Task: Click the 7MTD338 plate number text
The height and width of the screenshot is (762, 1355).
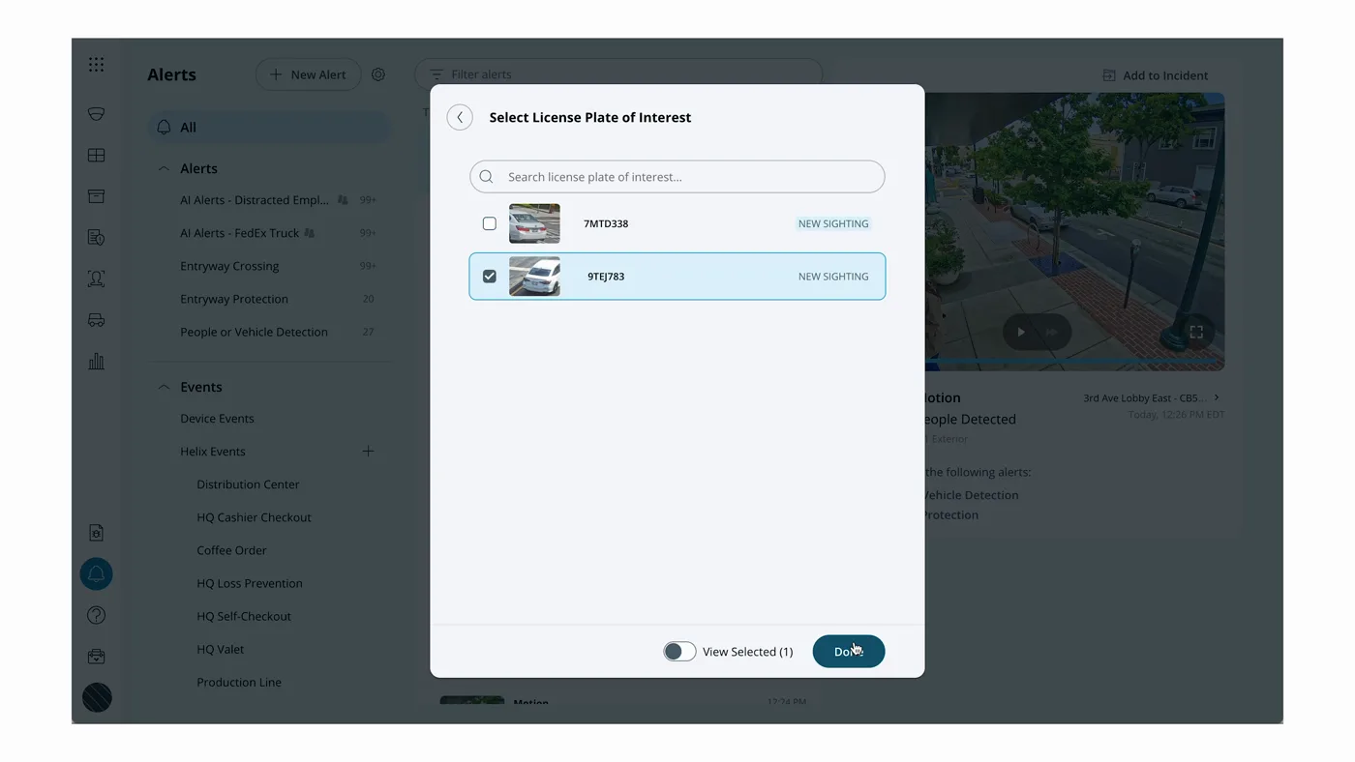Action: (x=606, y=223)
